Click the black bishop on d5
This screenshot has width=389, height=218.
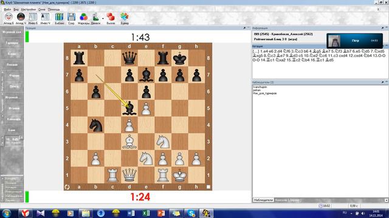coord(129,108)
